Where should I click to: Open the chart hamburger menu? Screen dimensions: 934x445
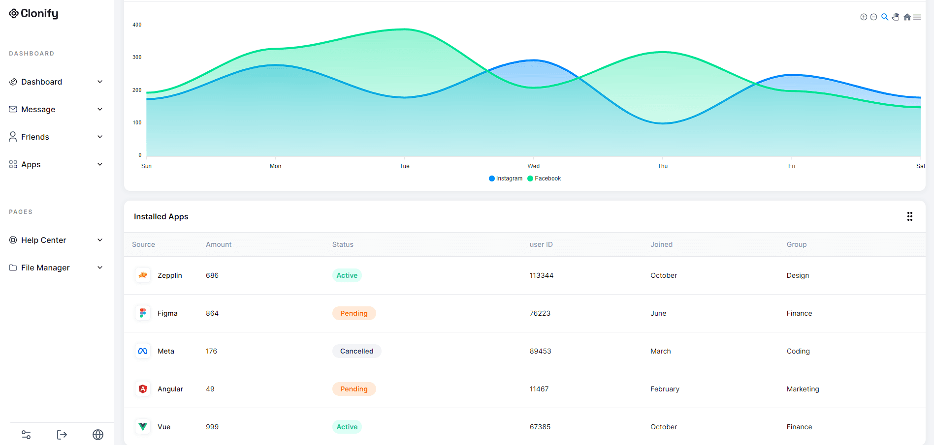pos(917,17)
